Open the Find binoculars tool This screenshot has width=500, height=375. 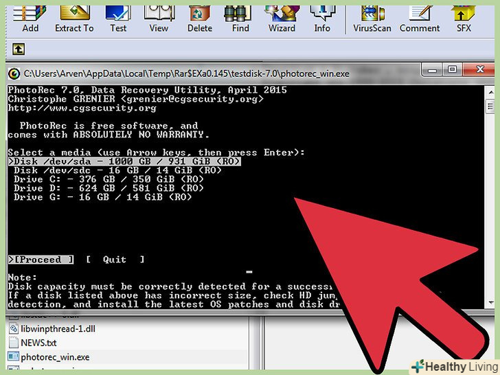tap(240, 19)
